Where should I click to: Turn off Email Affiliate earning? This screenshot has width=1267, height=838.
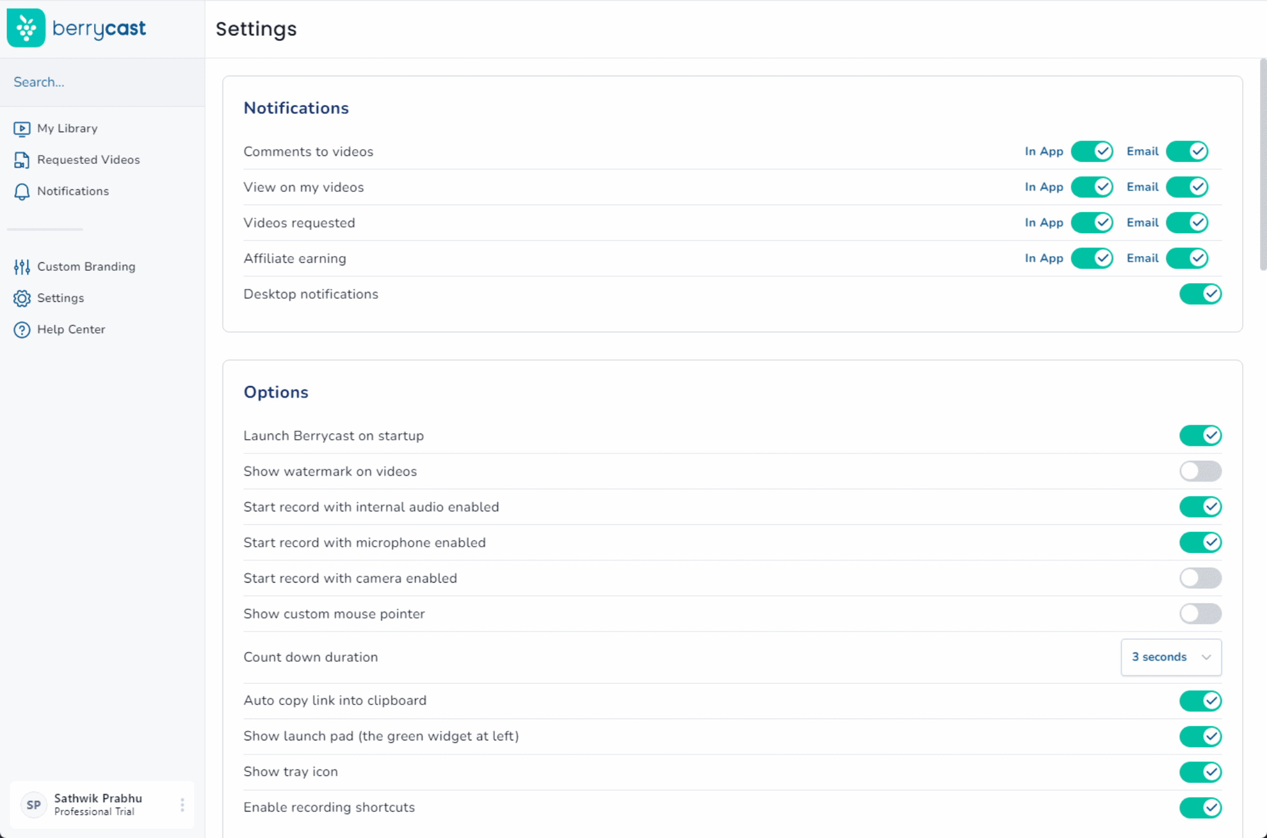tap(1187, 258)
